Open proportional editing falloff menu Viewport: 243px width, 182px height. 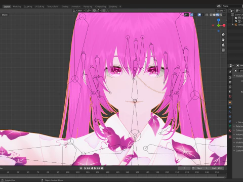point(108,11)
